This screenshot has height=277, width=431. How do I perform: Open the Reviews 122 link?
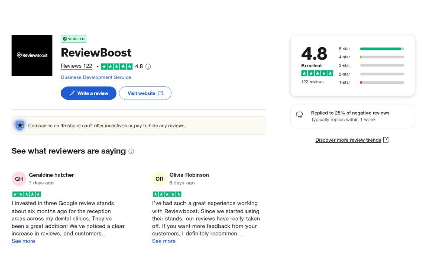[77, 66]
